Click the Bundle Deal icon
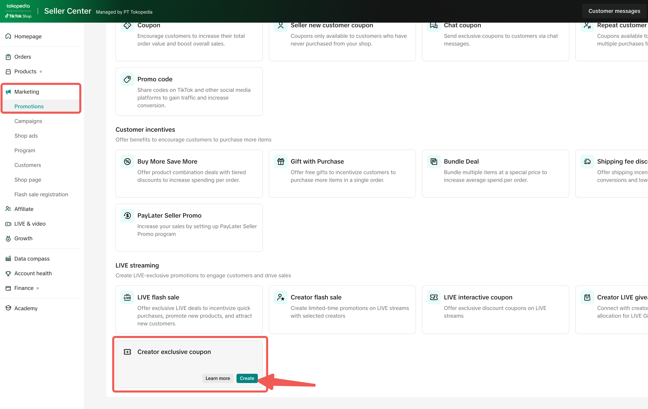 [434, 162]
